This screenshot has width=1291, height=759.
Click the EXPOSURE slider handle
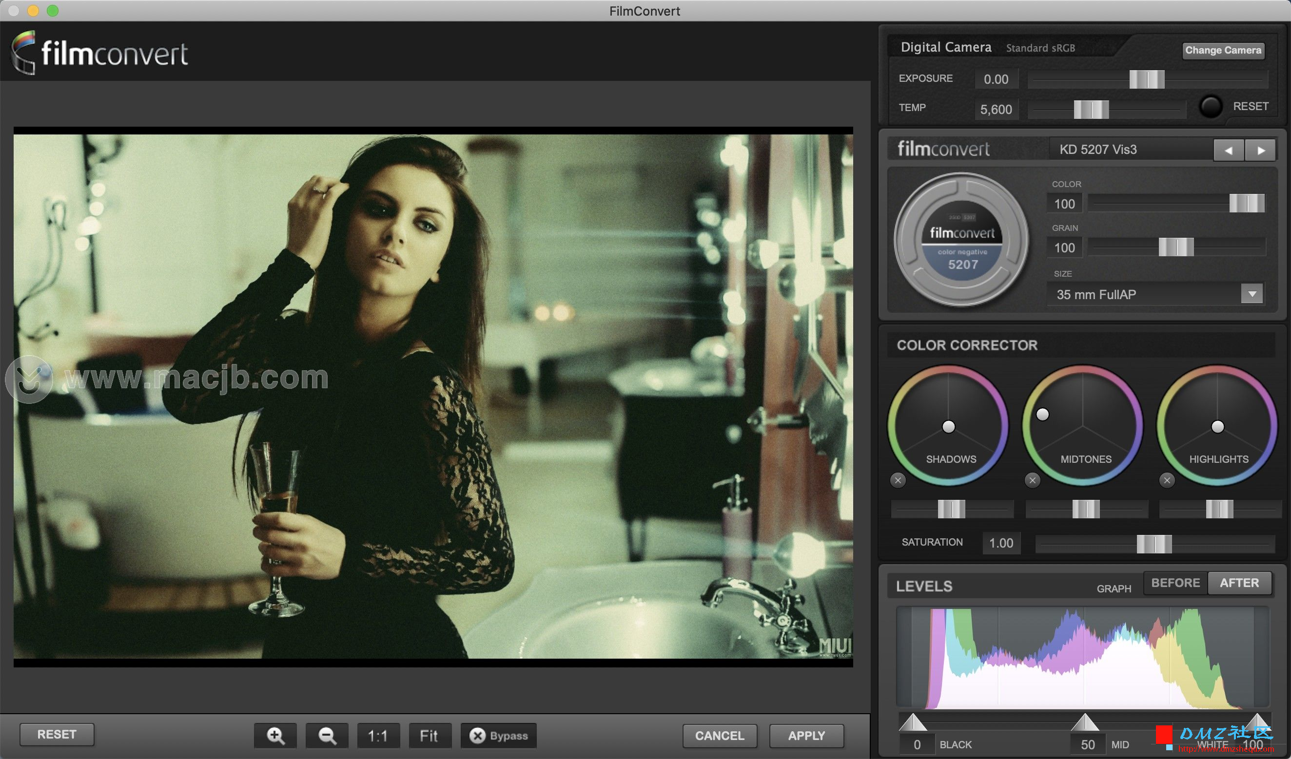[x=1147, y=79]
